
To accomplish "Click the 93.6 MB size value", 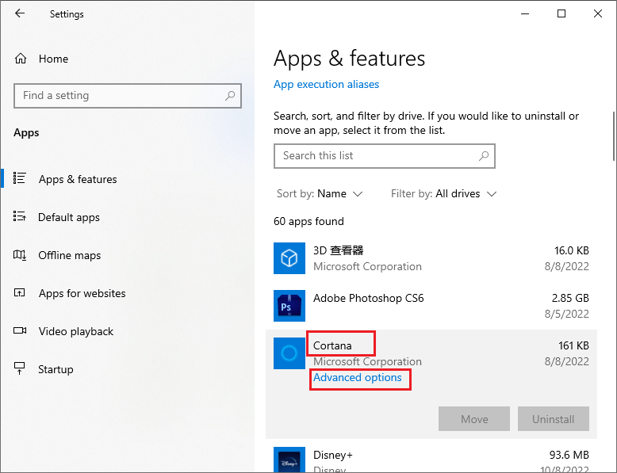I will [569, 455].
